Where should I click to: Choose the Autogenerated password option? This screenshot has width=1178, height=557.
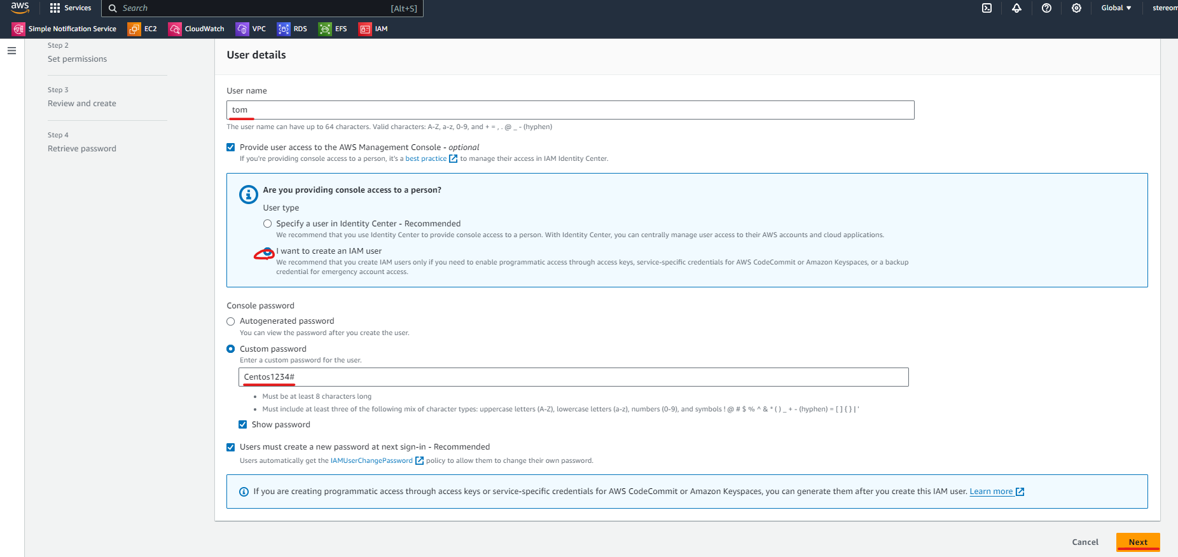(x=231, y=321)
